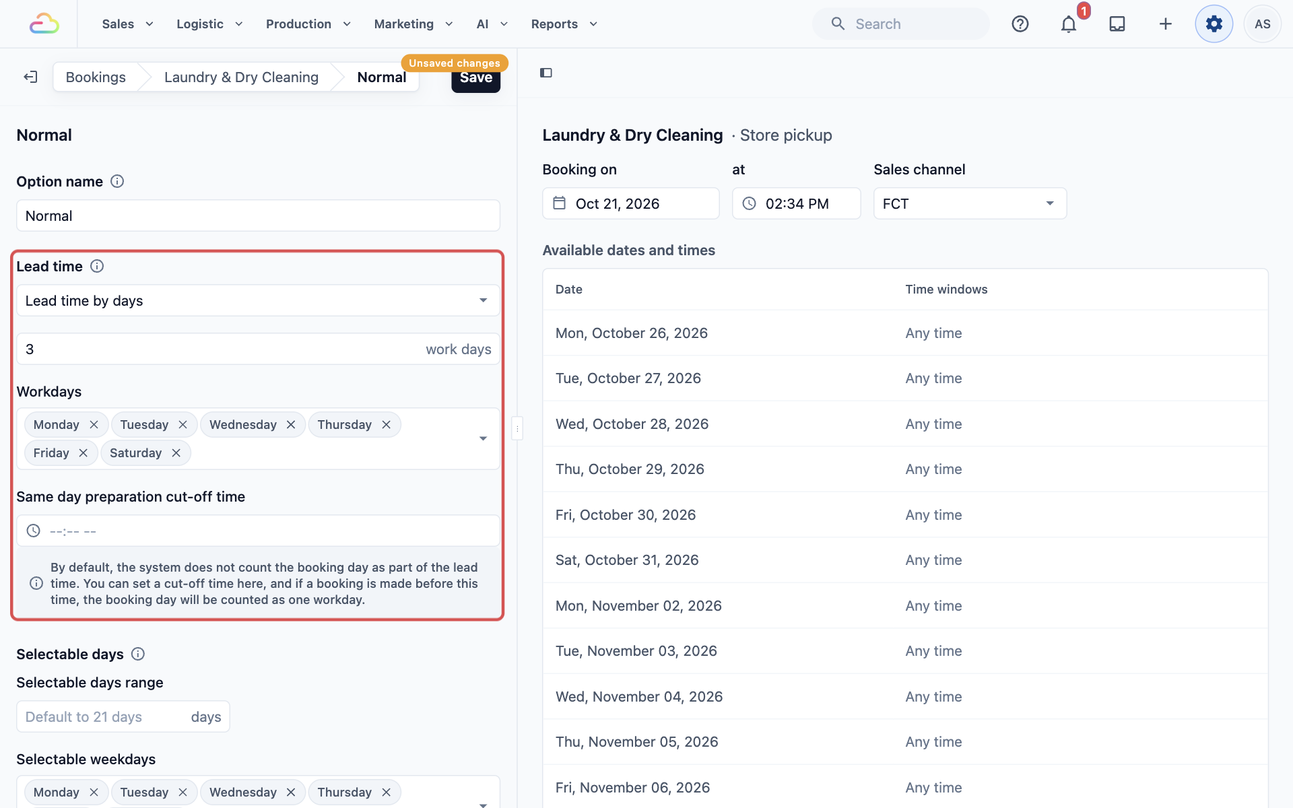1293x808 pixels.
Task: Select the Normal breadcrumb
Action: (381, 77)
